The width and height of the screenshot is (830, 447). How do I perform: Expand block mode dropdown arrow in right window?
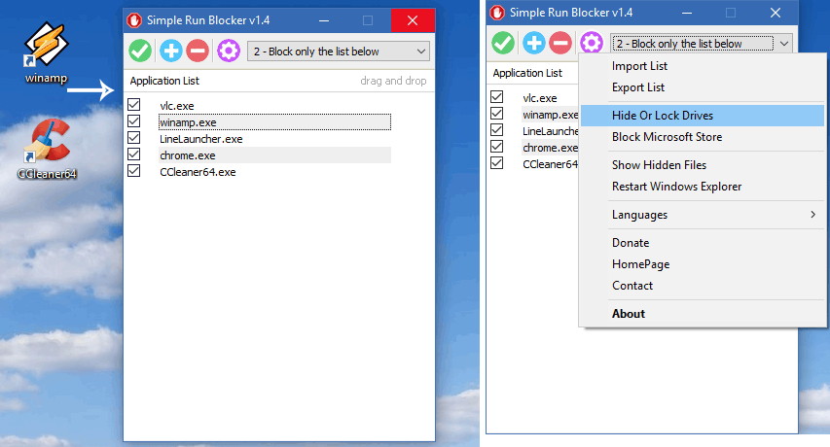click(x=784, y=44)
